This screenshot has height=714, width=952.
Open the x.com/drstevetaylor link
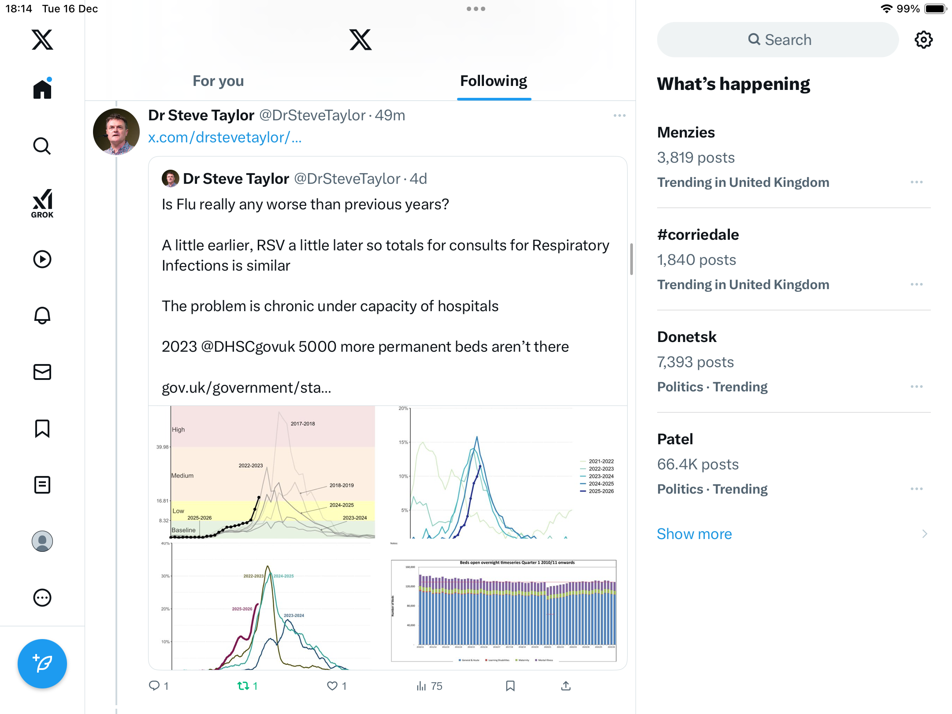point(225,138)
